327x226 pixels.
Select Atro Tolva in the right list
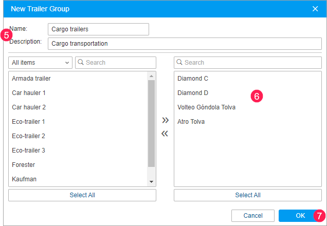[x=191, y=122]
